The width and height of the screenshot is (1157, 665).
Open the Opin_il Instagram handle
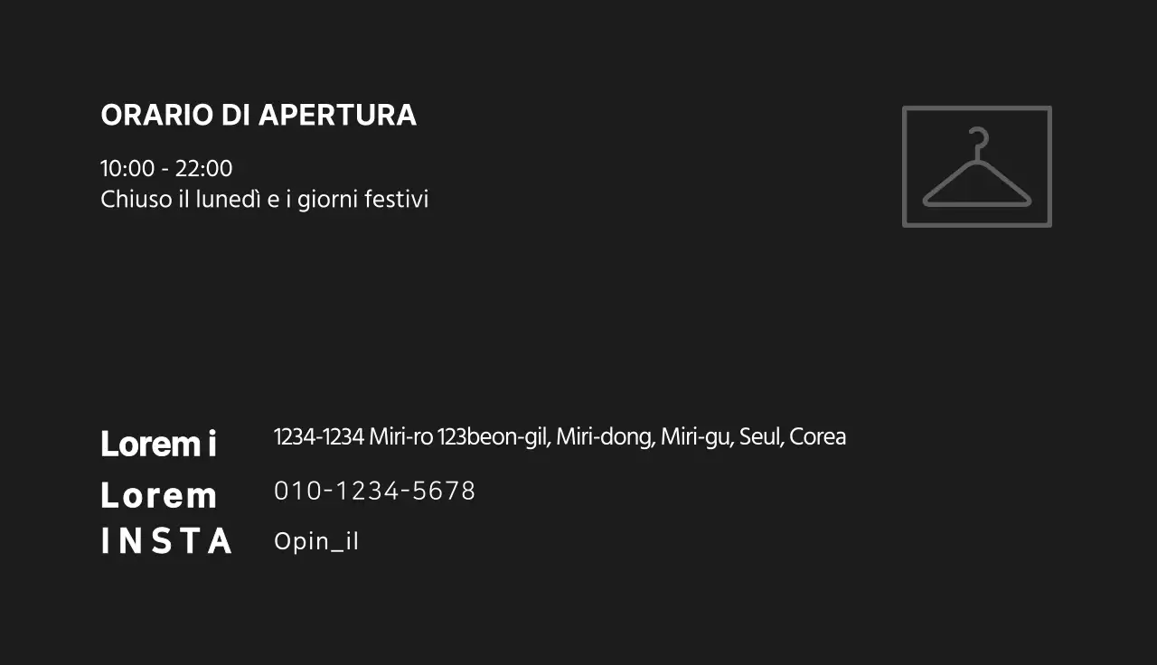[316, 542]
